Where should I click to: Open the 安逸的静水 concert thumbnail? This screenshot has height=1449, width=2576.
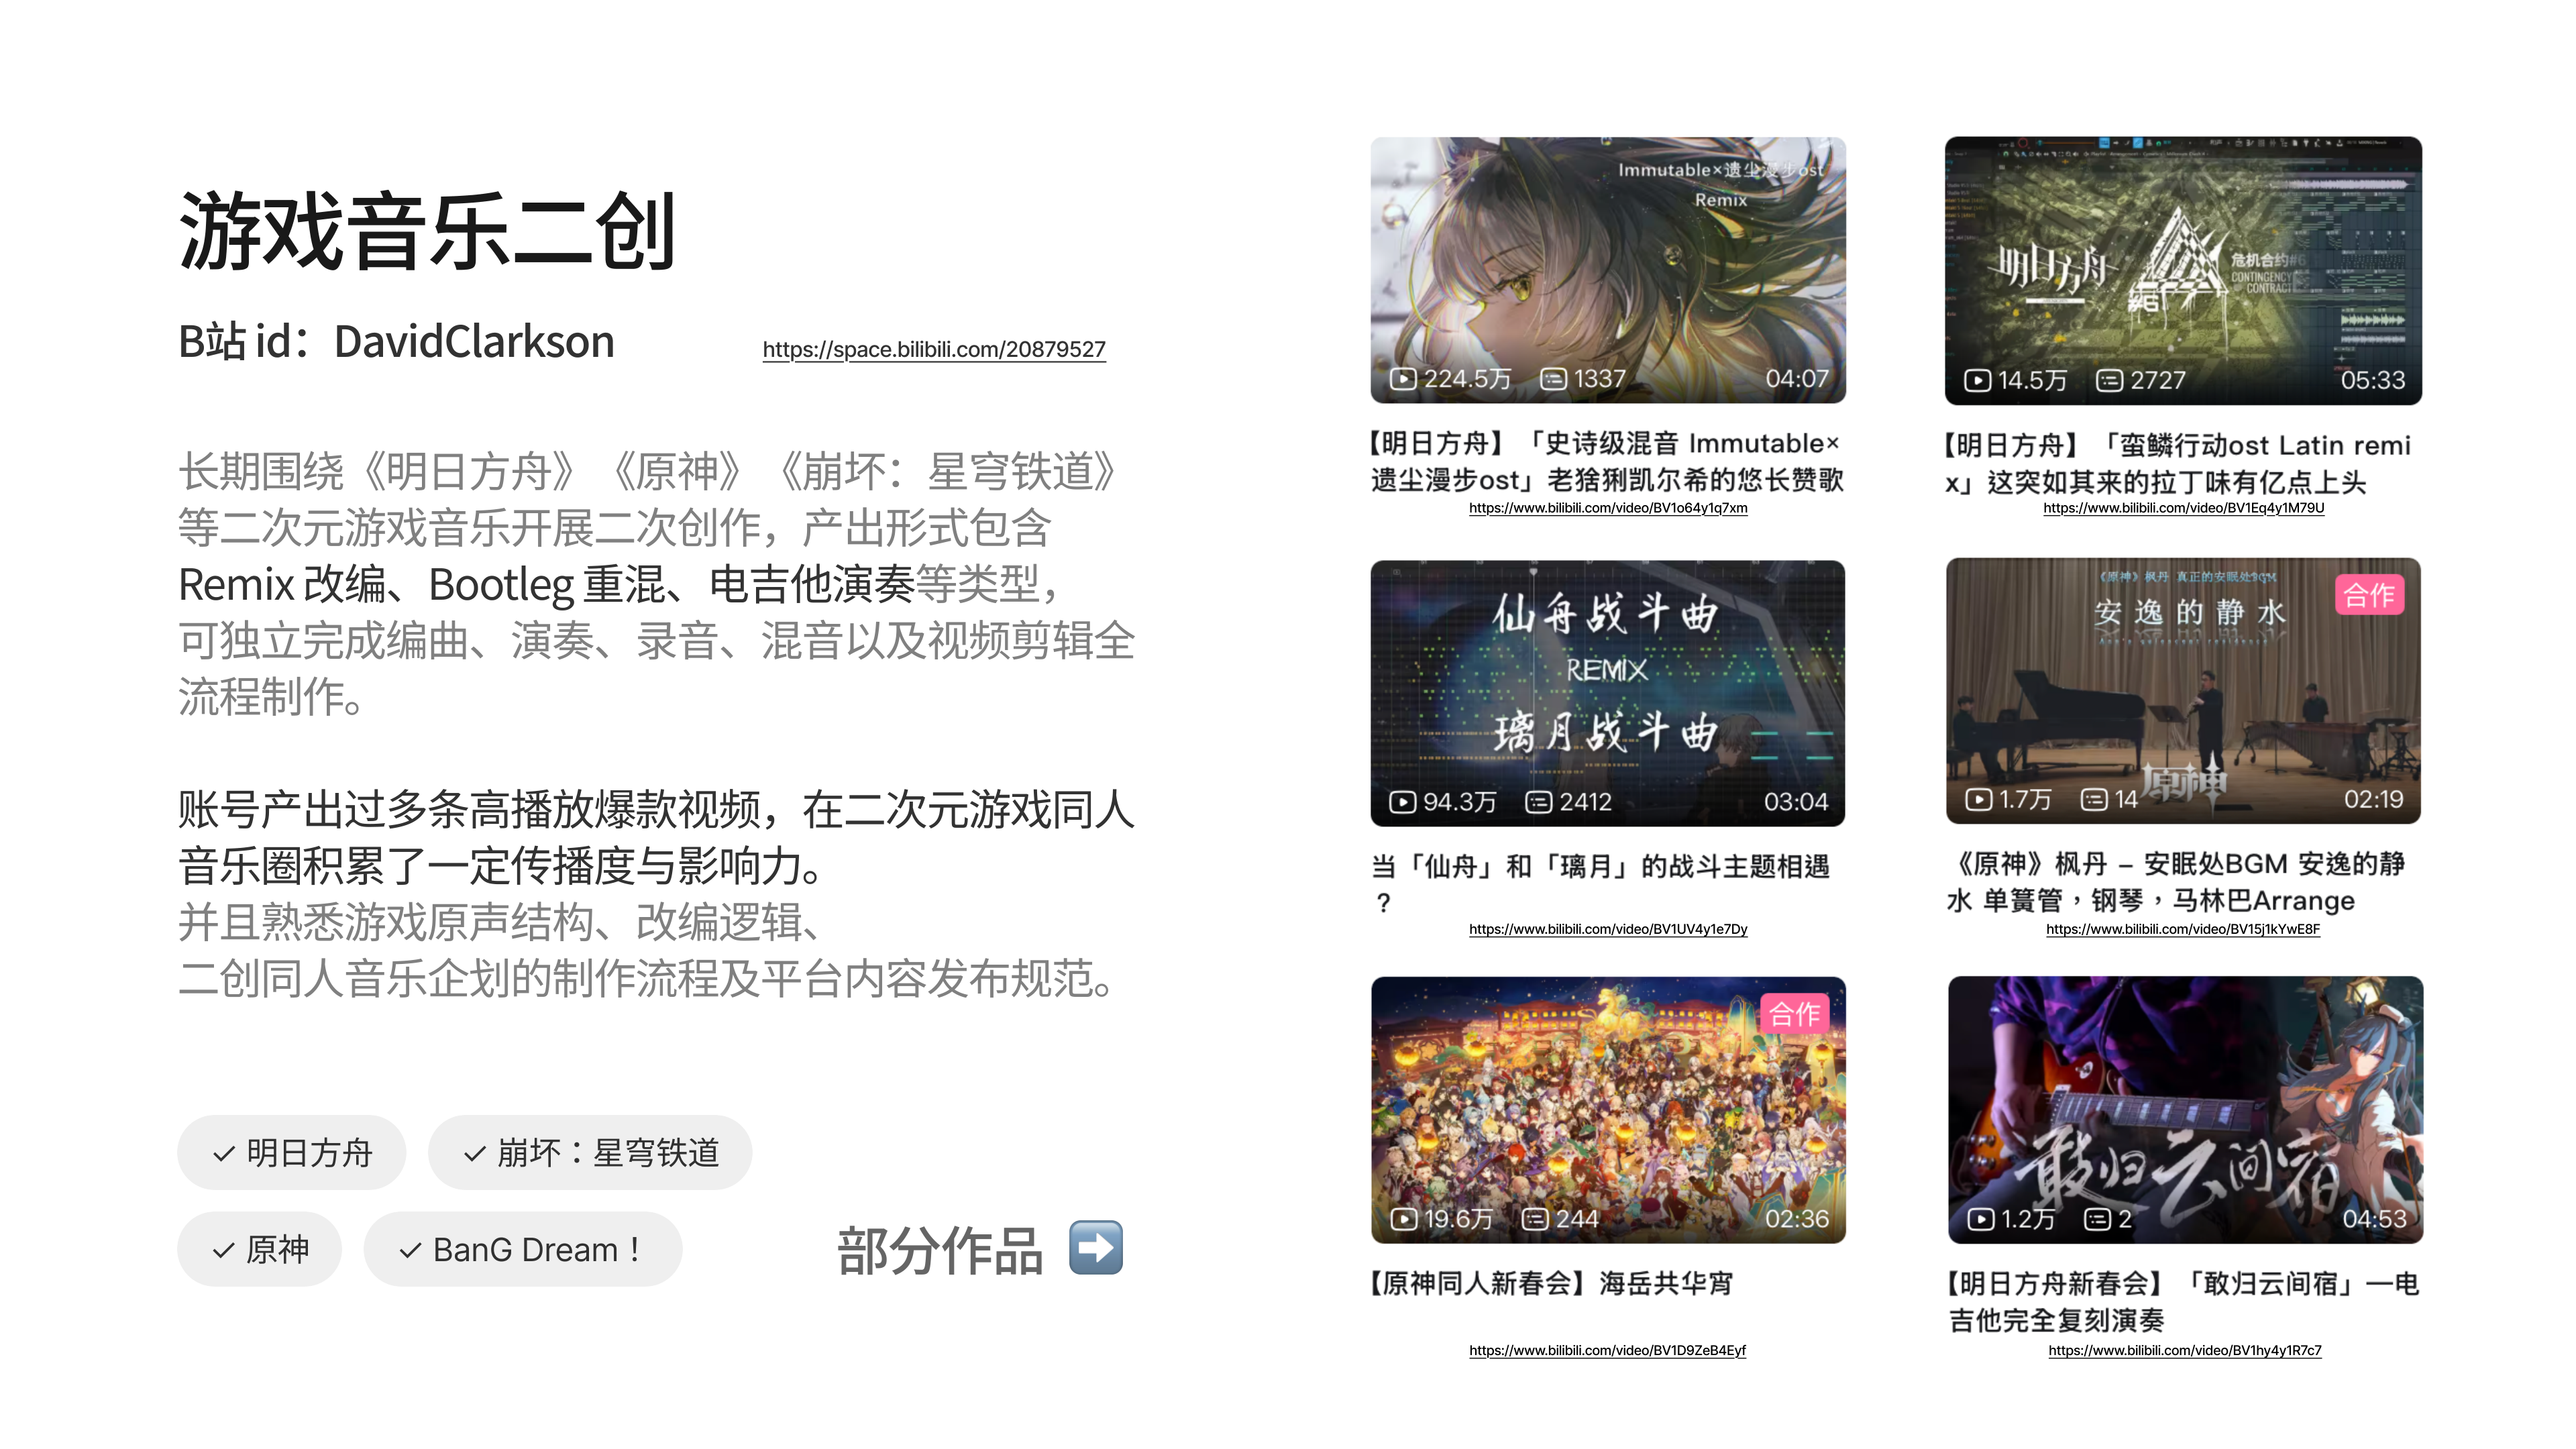2183,691
